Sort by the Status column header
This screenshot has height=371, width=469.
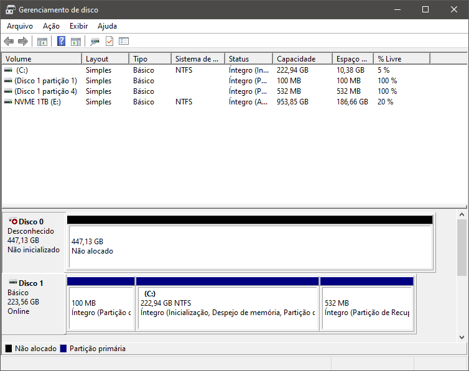(x=249, y=59)
